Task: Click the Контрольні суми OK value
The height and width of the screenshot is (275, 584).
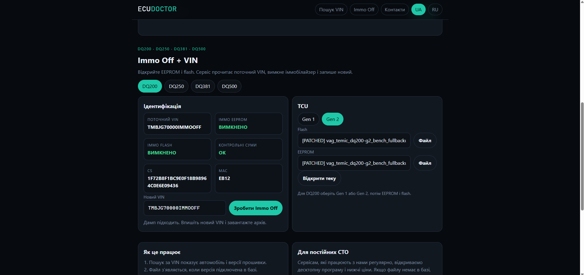Action: click(x=222, y=153)
